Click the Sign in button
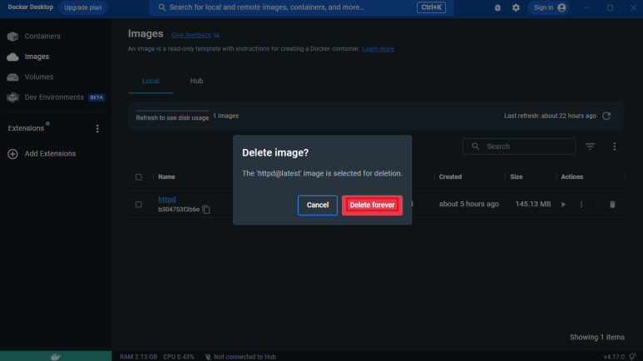The image size is (643, 361). pyautogui.click(x=549, y=7)
